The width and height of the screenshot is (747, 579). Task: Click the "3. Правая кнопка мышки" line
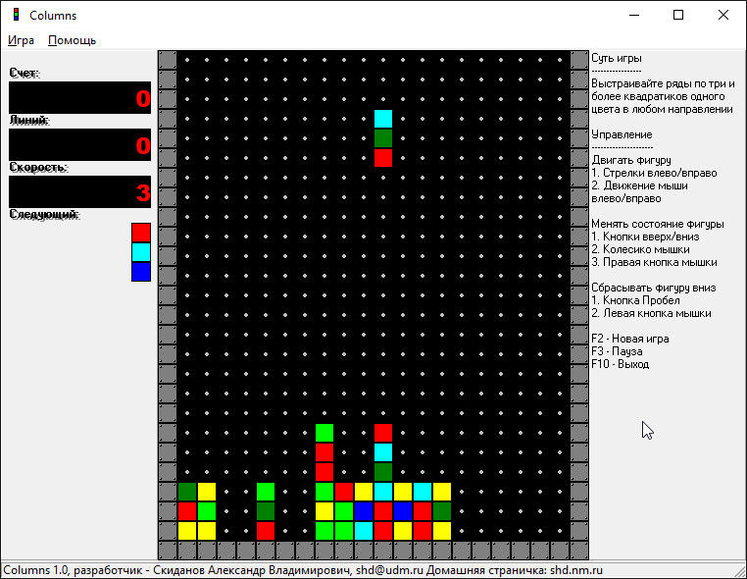[654, 262]
